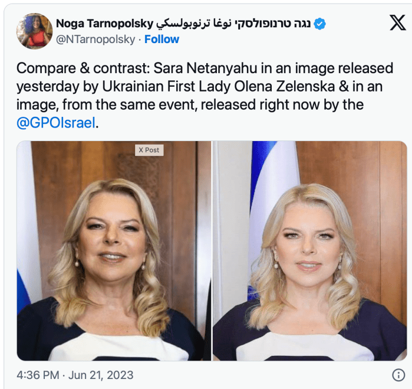Open the tweet info circle icon

coord(398,375)
